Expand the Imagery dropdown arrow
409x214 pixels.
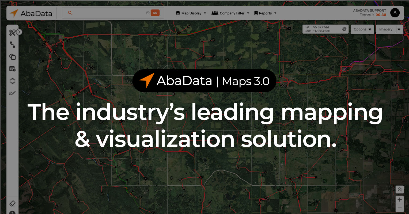[399, 29]
